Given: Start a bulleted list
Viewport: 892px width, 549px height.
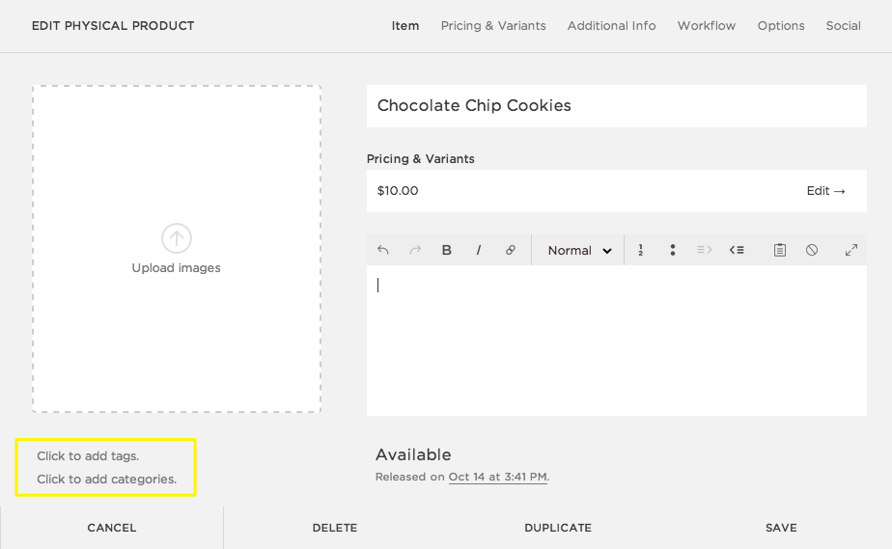Looking at the screenshot, I should pos(673,250).
